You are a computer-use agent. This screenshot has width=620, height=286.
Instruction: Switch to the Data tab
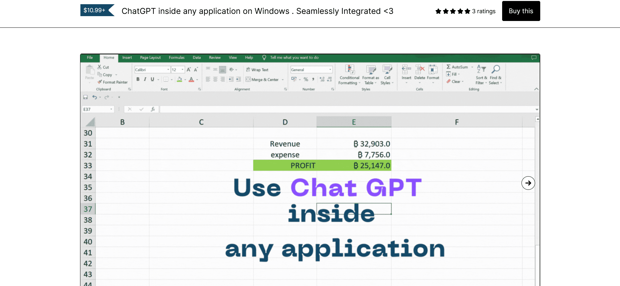coord(197,58)
